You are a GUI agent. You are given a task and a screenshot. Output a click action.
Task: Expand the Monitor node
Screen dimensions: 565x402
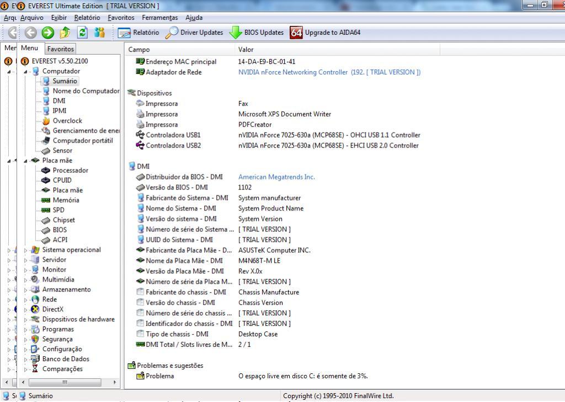(25, 269)
